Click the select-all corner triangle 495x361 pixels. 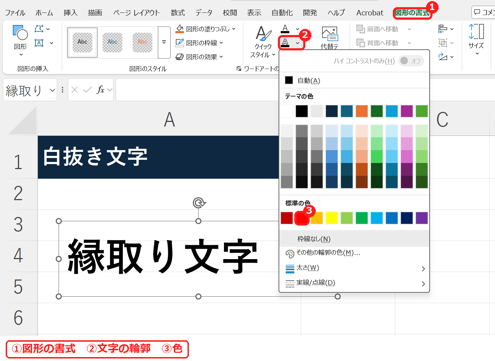click(22, 121)
